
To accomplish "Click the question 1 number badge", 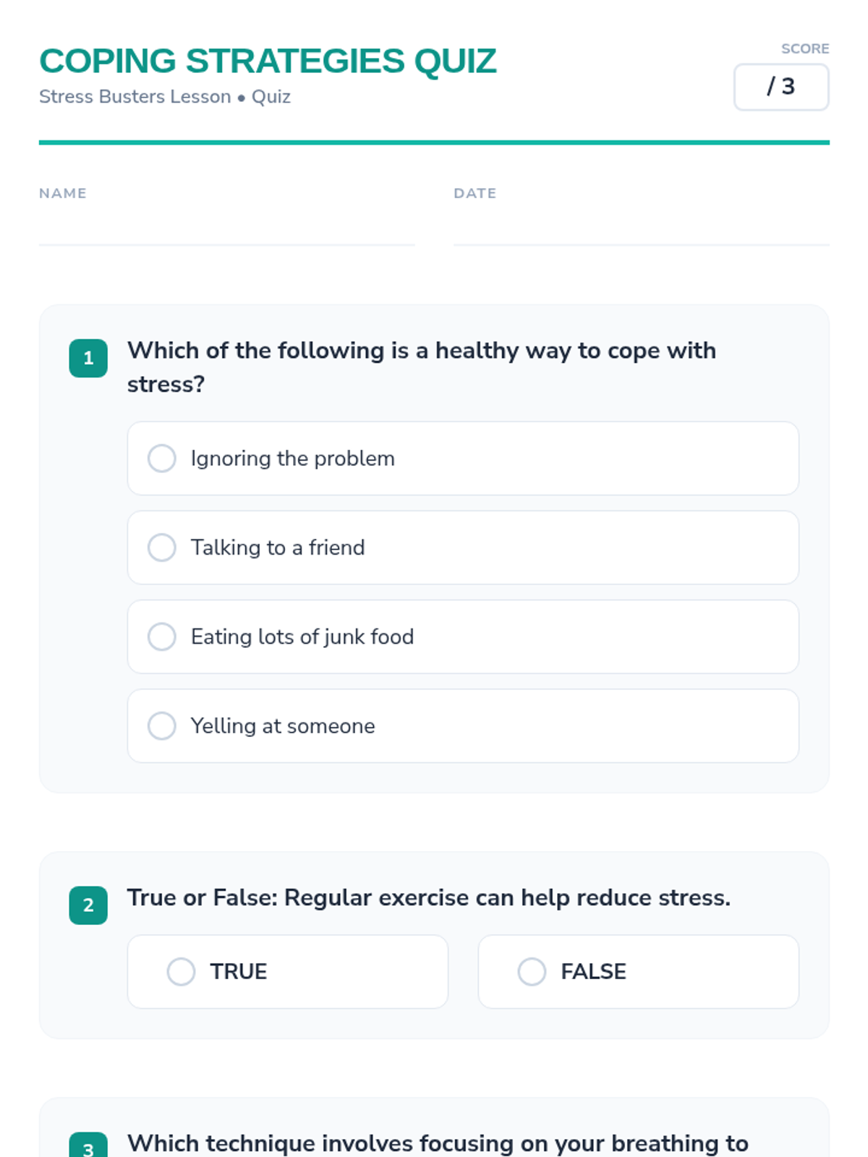I will click(x=88, y=358).
